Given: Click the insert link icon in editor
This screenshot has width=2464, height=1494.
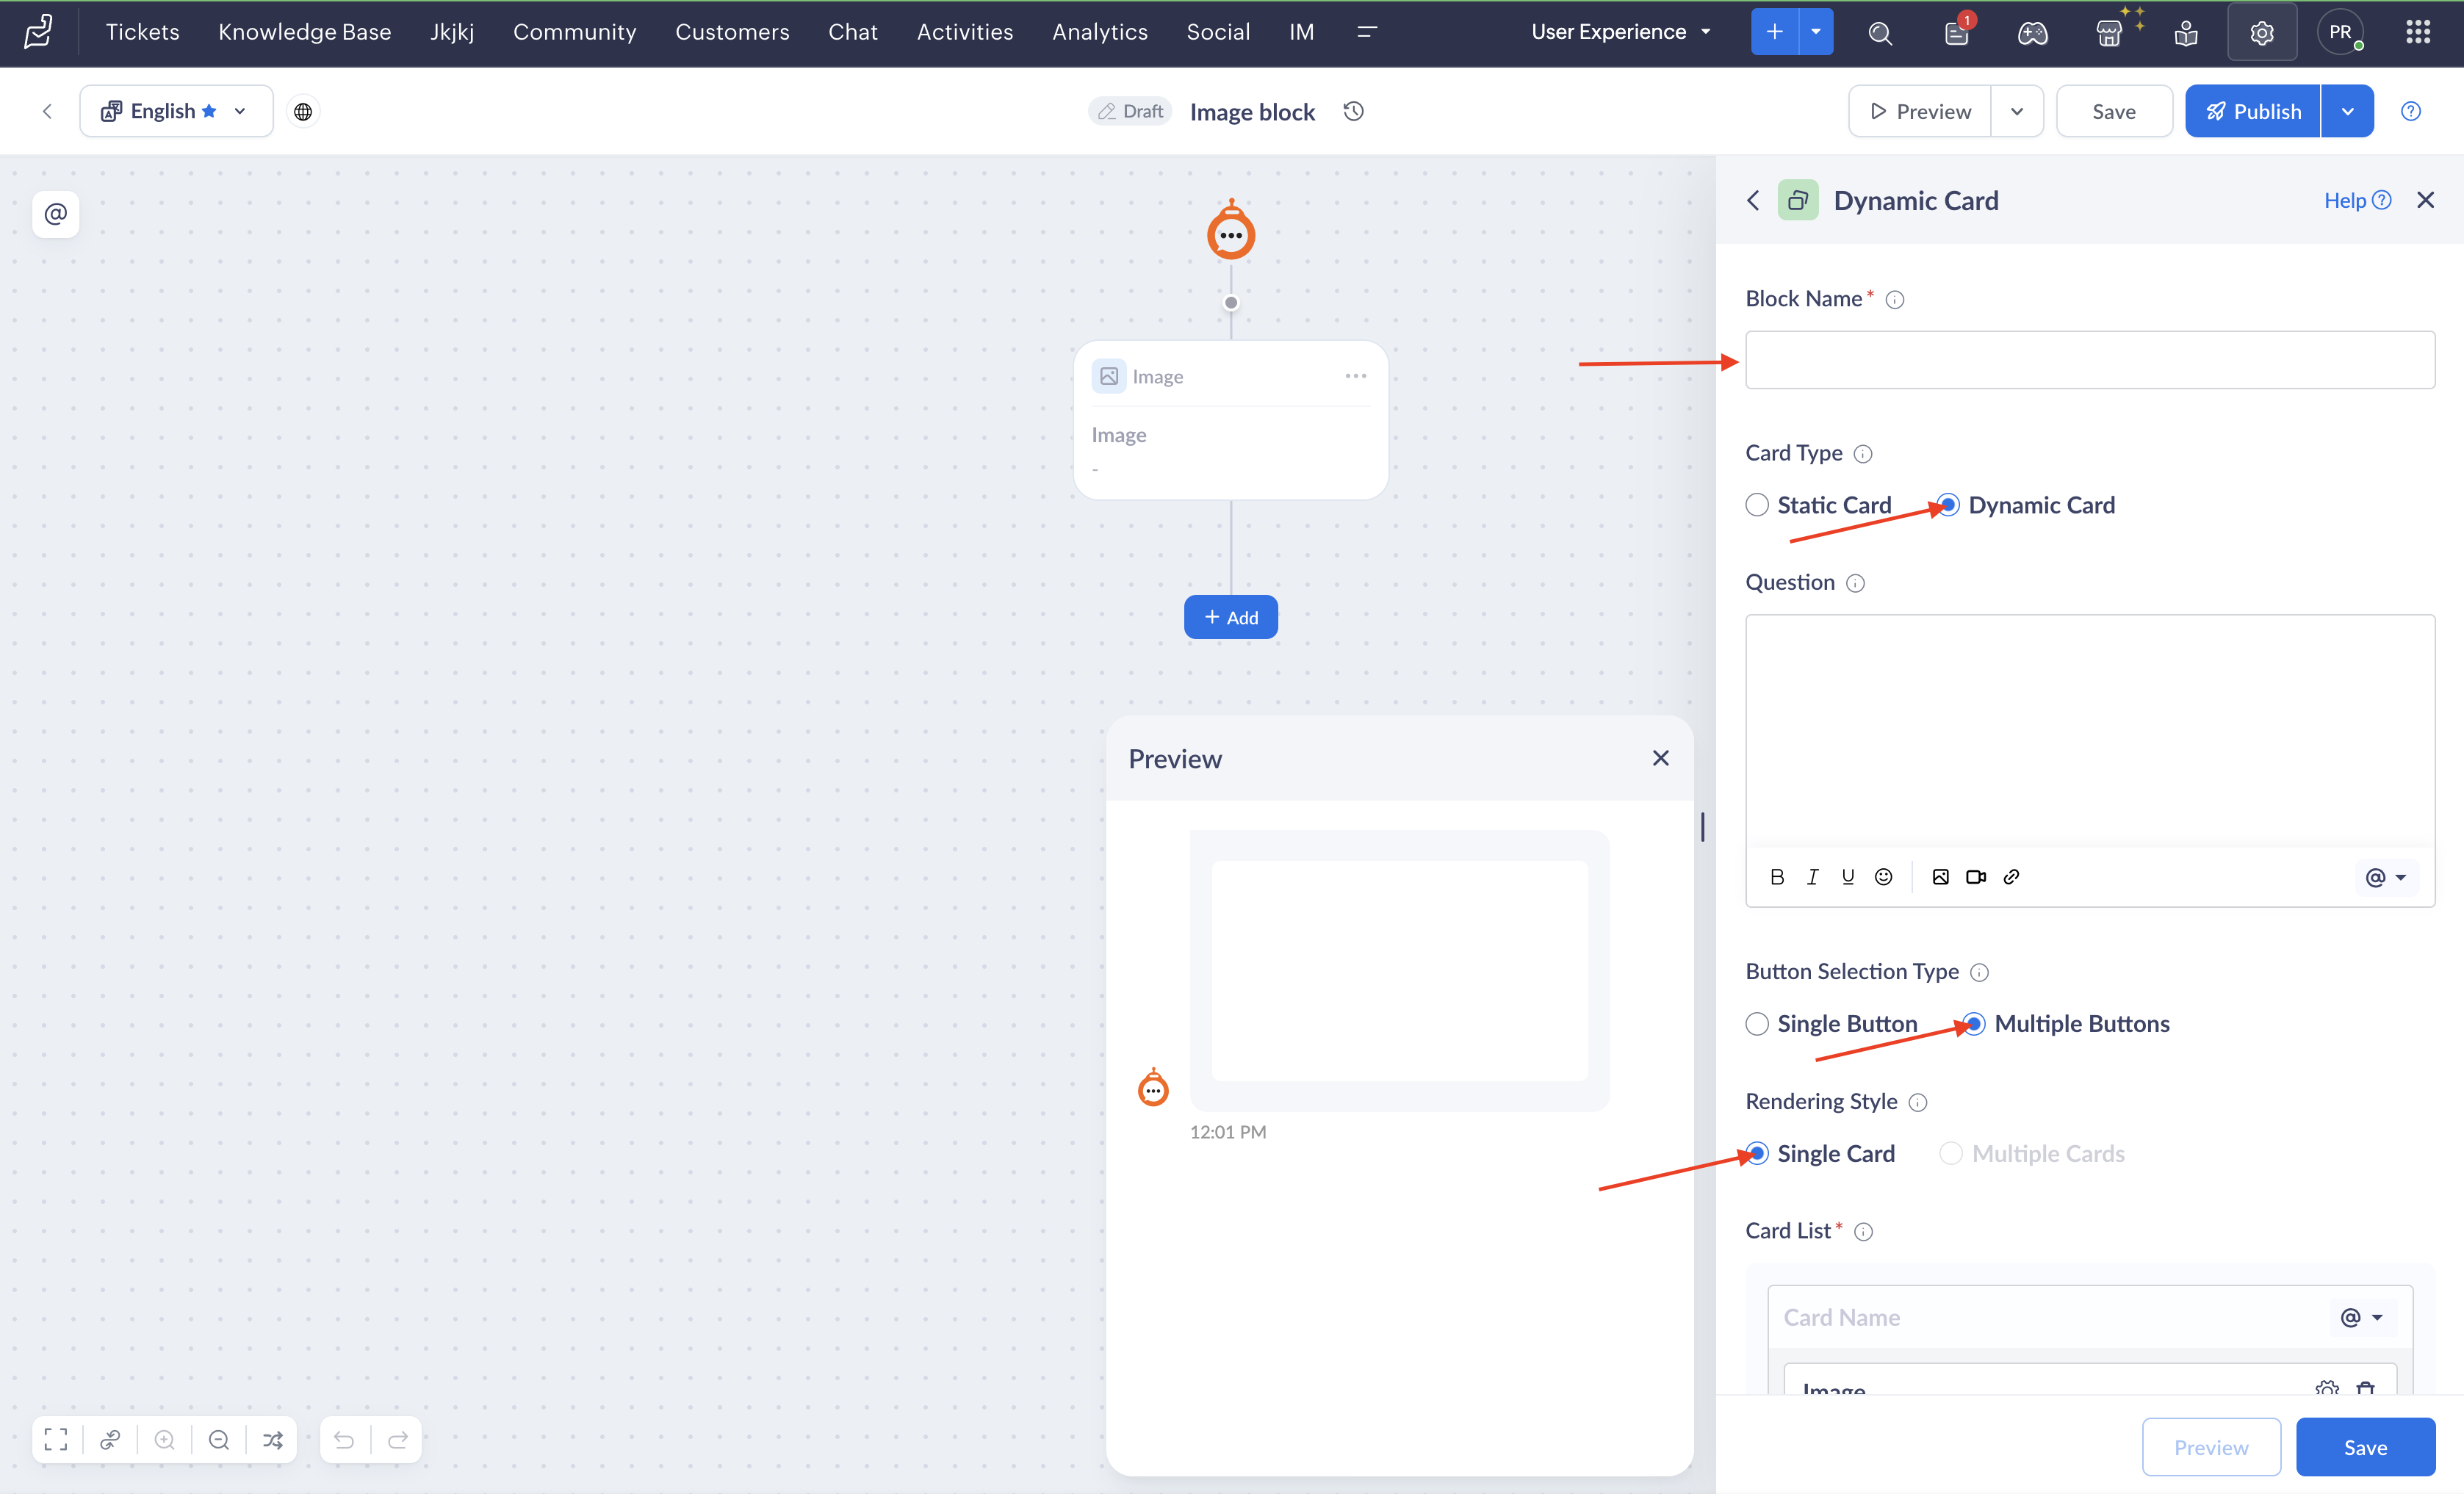Looking at the screenshot, I should tap(2011, 877).
